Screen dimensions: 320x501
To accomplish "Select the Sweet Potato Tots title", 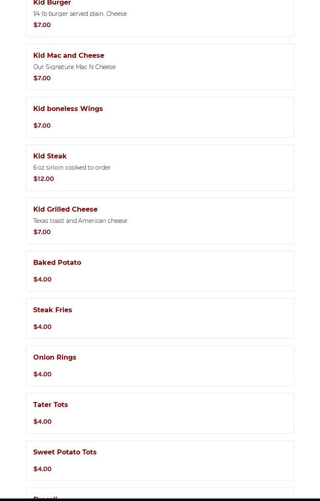I will [65, 452].
